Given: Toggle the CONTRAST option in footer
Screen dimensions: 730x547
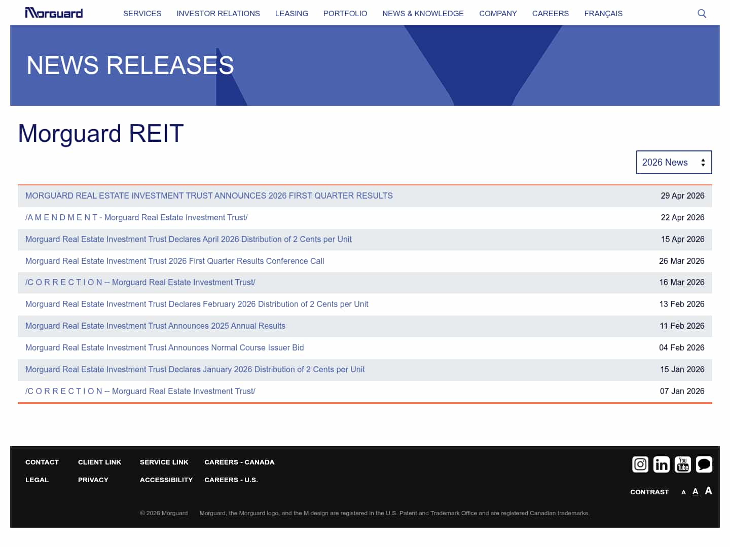Looking at the screenshot, I should 649,492.
